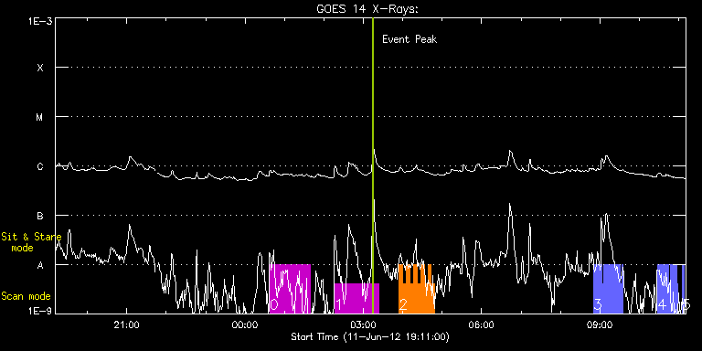Click the yellow Scan mode label
The height and width of the screenshot is (351, 702).
tap(26, 296)
